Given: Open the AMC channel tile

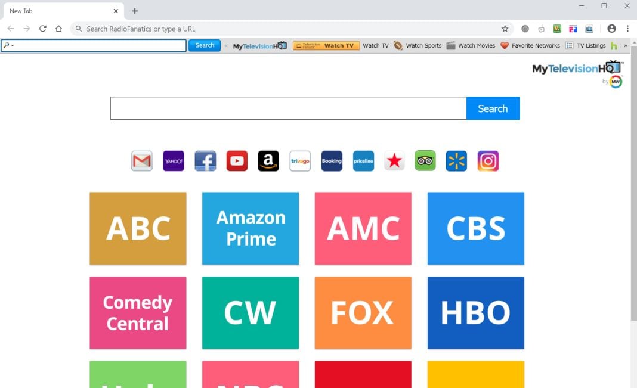Looking at the screenshot, I should coord(363,228).
